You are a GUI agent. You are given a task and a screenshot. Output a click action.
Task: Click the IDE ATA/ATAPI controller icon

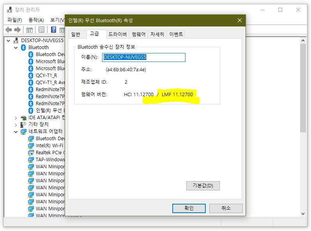point(24,118)
